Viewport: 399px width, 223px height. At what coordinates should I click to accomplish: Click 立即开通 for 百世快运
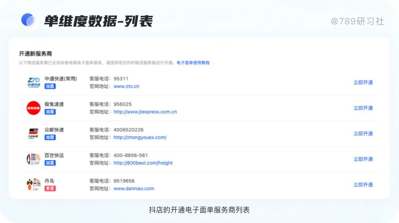click(x=363, y=159)
